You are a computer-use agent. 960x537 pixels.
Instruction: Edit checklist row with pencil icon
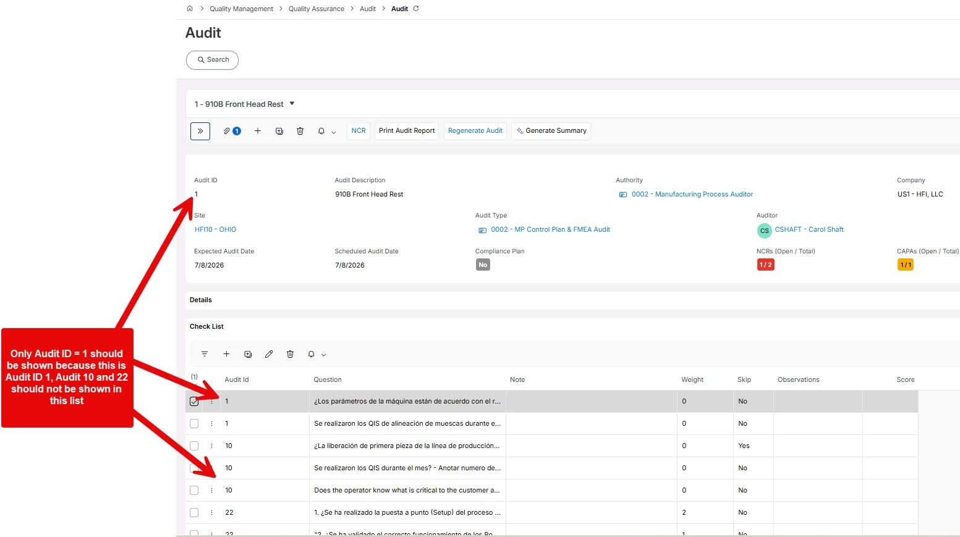[269, 354]
